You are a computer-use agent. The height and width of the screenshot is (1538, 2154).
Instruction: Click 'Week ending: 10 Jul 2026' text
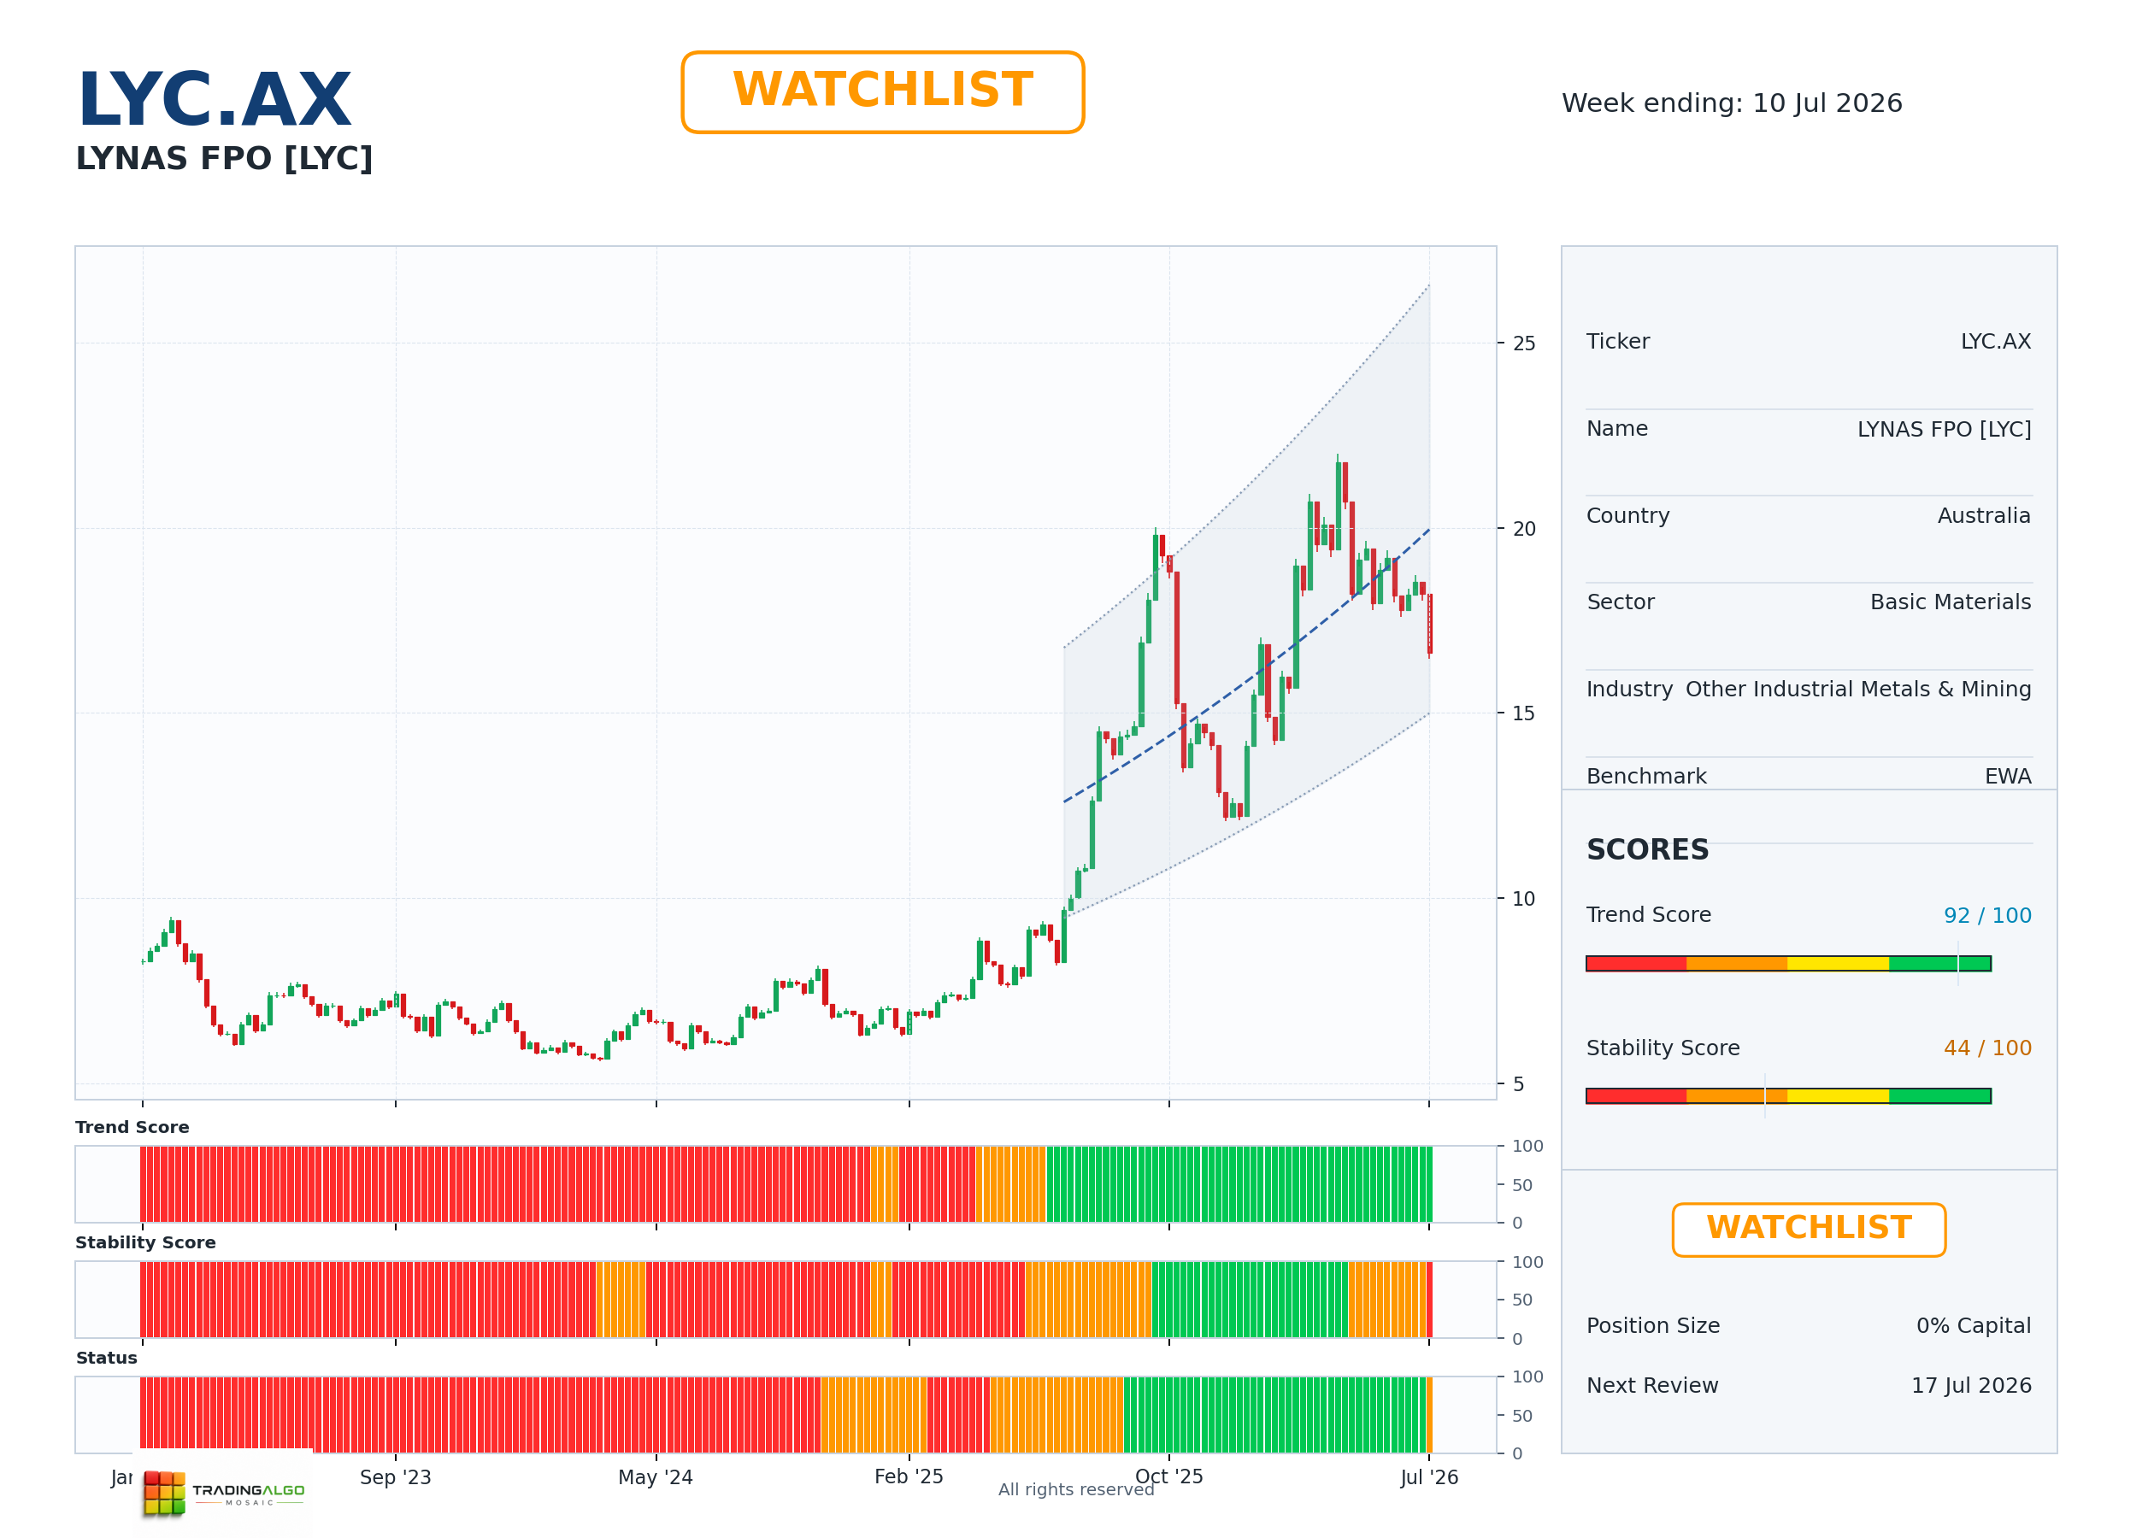[1732, 103]
